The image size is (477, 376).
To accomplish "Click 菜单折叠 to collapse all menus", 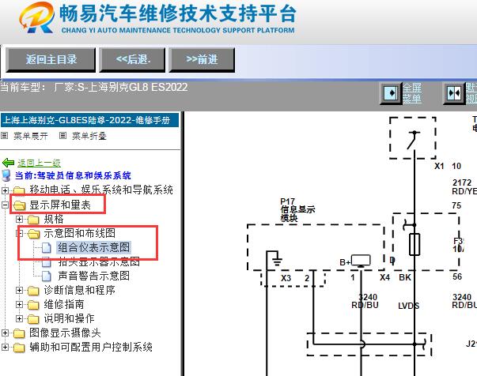I will pos(89,136).
